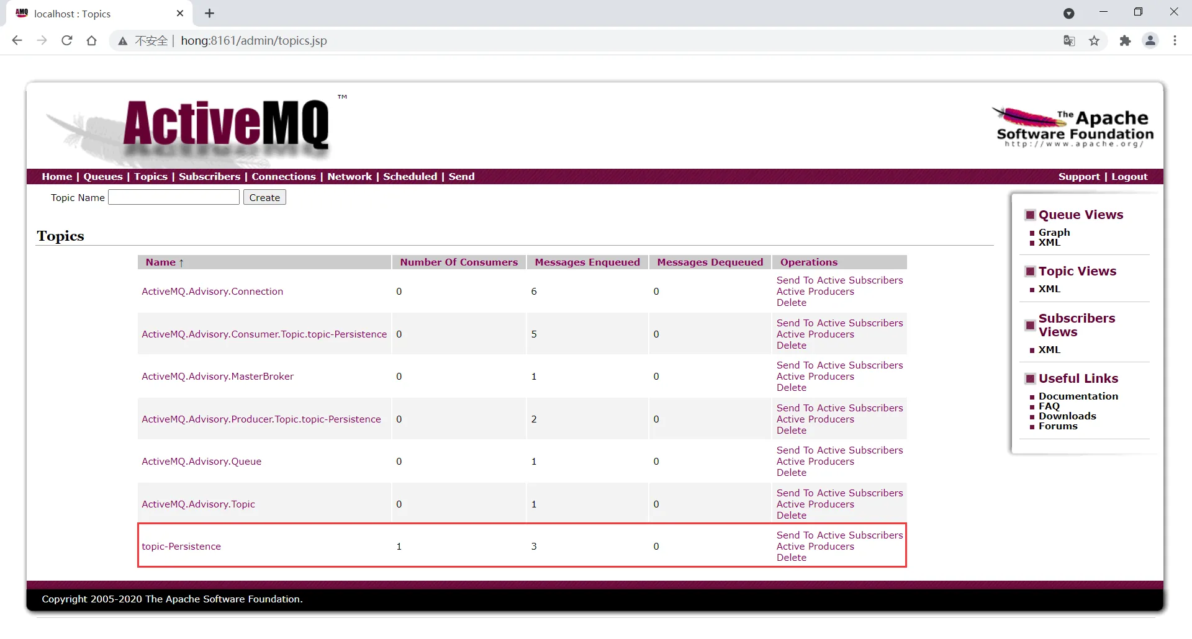Close the localhost Topics tab
The height and width of the screenshot is (639, 1192).
click(180, 14)
